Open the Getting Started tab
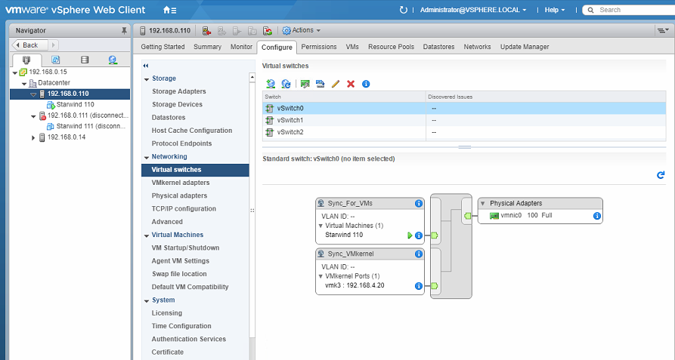This screenshot has height=360, width=675. tap(163, 47)
